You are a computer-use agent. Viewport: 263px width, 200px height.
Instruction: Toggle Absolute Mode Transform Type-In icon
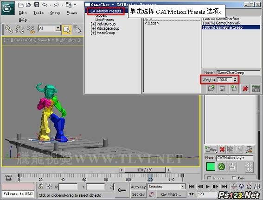[49, 187]
